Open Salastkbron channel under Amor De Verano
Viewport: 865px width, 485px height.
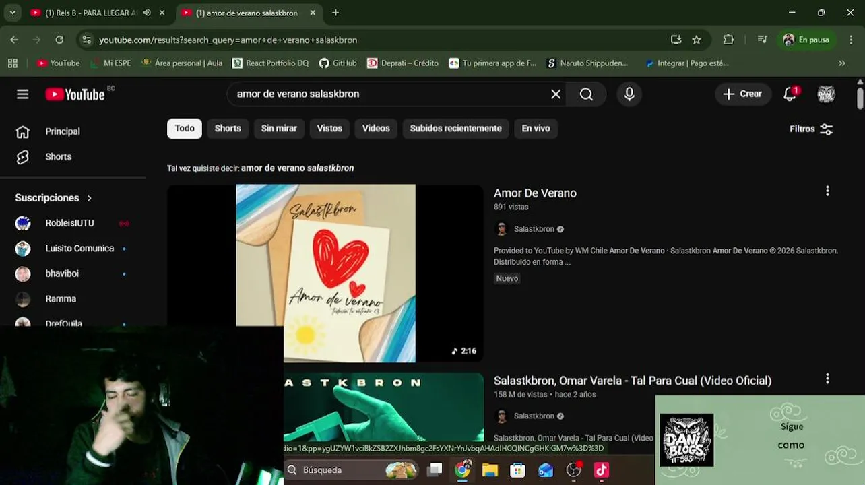click(x=534, y=230)
